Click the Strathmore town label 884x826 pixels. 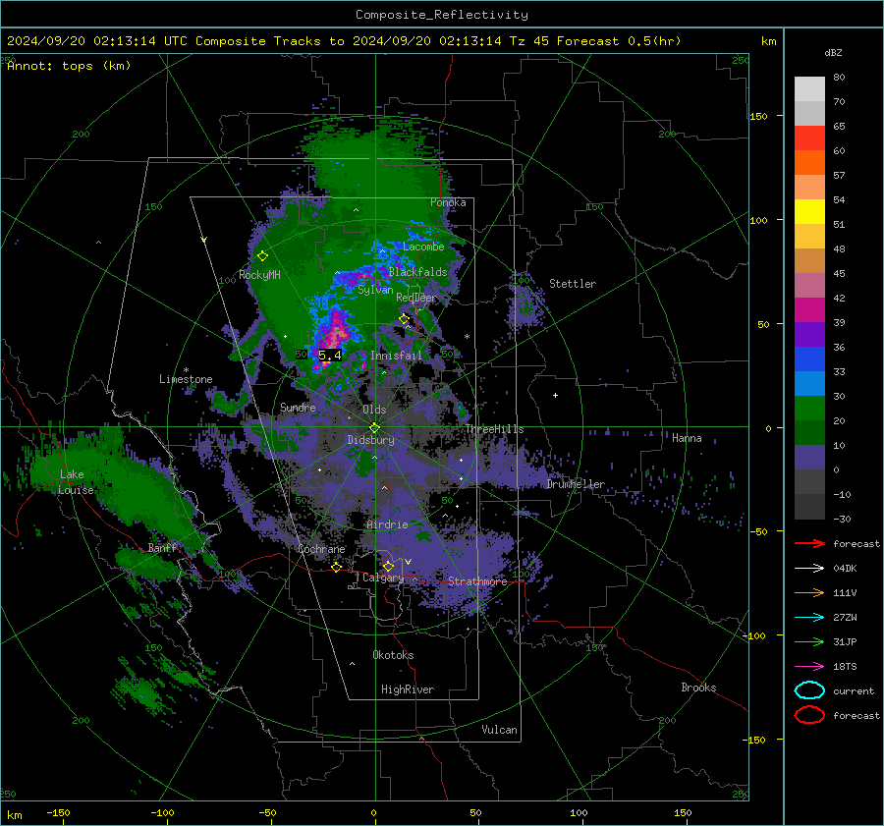478,581
